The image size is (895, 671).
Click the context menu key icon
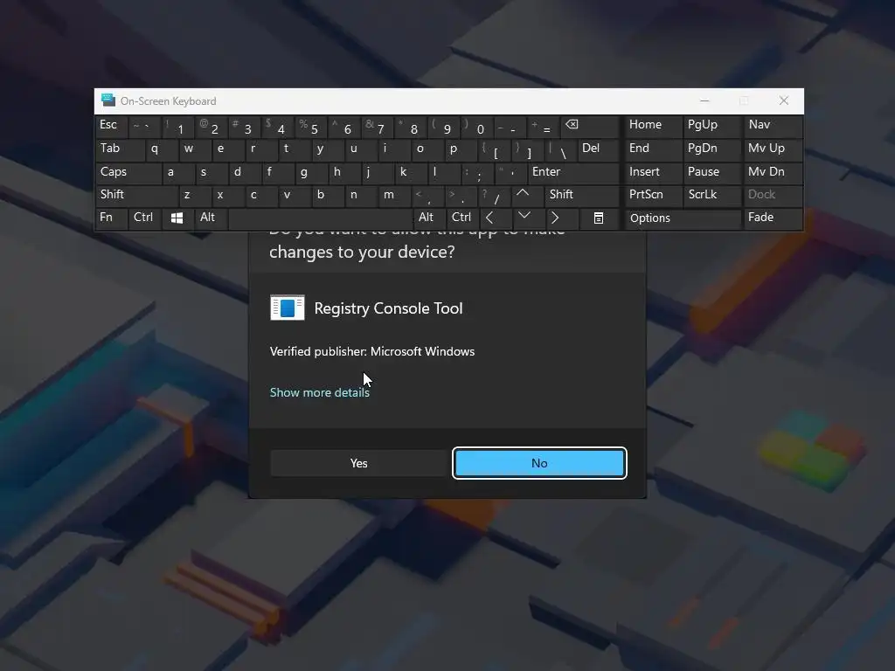[598, 218]
